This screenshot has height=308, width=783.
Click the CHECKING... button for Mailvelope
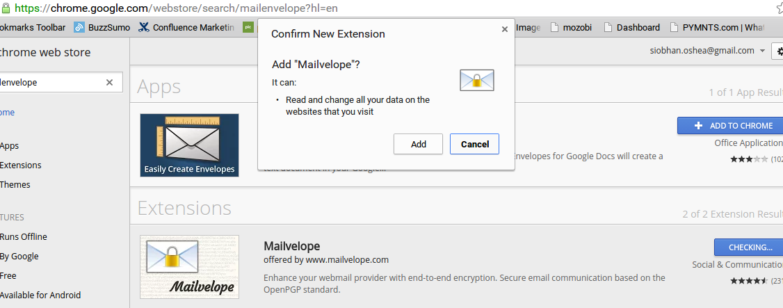pyautogui.click(x=748, y=247)
